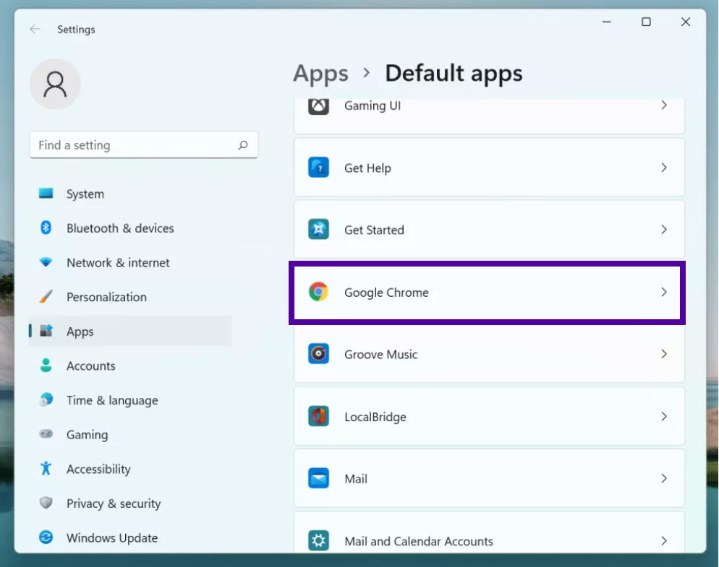The width and height of the screenshot is (719, 567).
Task: Open the Get Started label text
Action: click(x=374, y=230)
